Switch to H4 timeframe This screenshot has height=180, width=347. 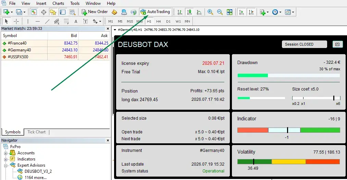point(159,21)
